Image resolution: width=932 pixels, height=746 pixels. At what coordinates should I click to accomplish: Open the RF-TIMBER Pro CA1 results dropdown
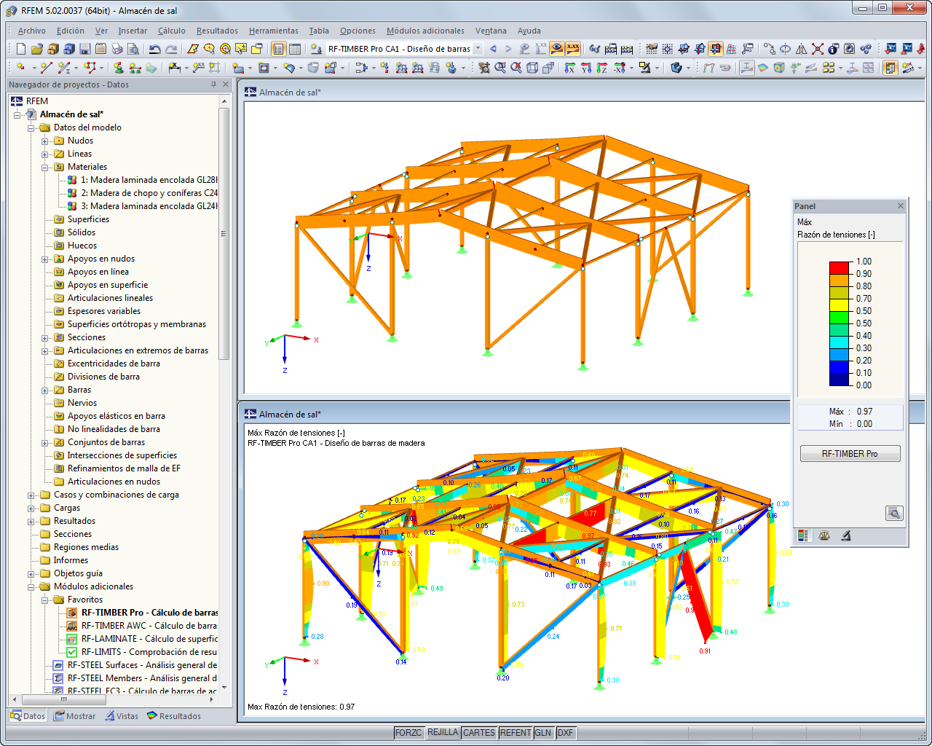[x=478, y=49]
